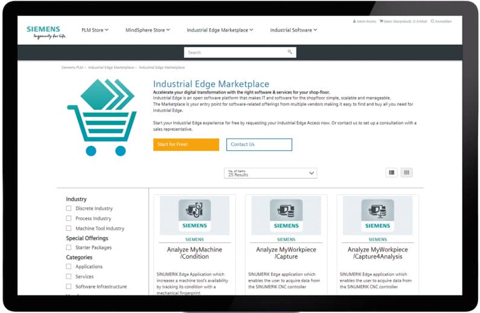
Task: Click the Industrial Edge Marketplace page heading
Action: pyautogui.click(x=211, y=84)
